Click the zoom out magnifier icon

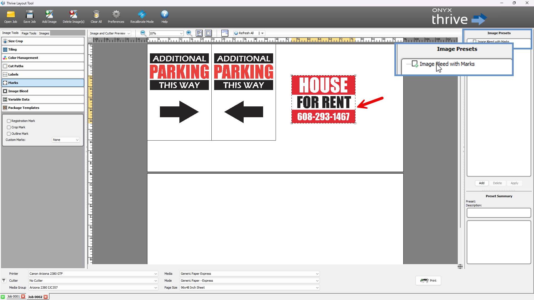[x=143, y=33]
